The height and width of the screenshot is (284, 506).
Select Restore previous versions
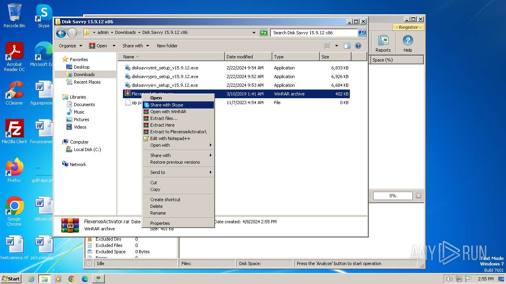pyautogui.click(x=178, y=162)
